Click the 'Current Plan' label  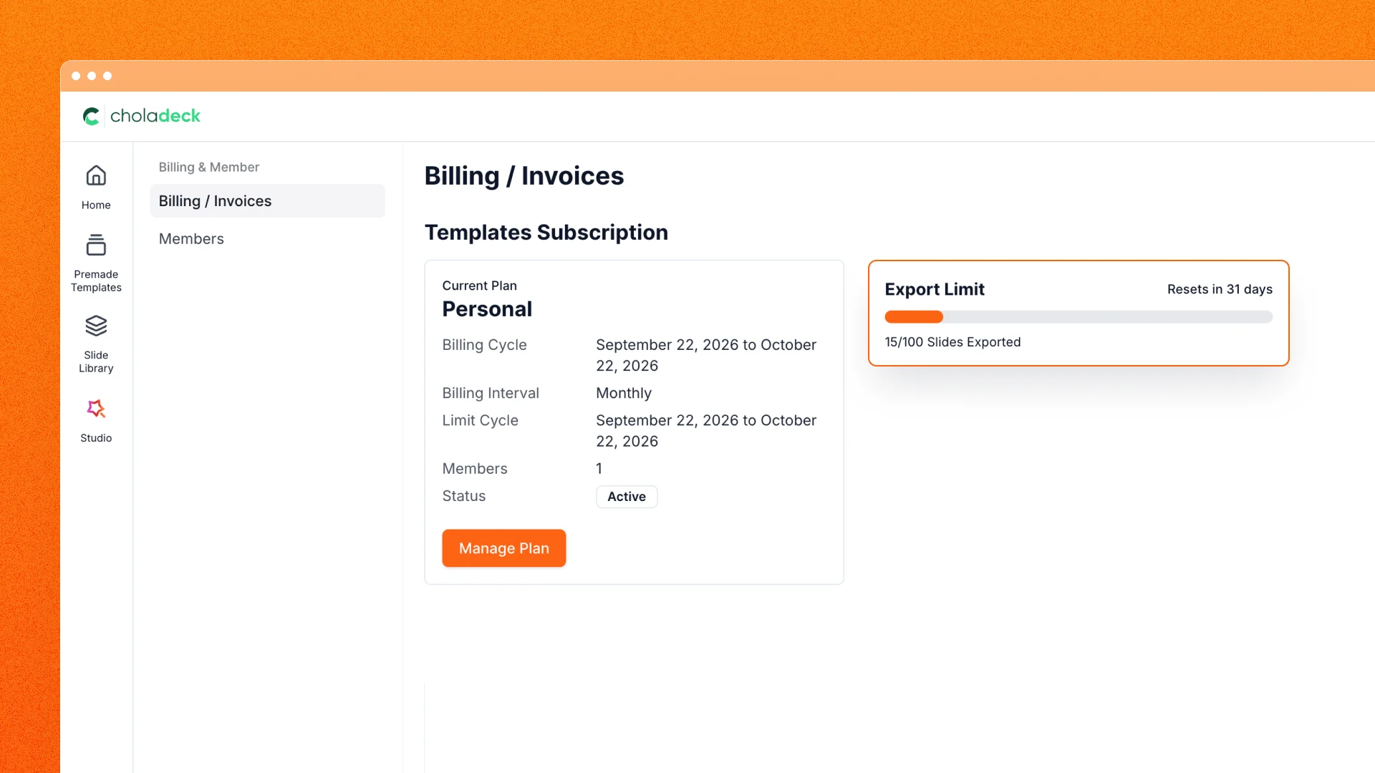click(479, 286)
